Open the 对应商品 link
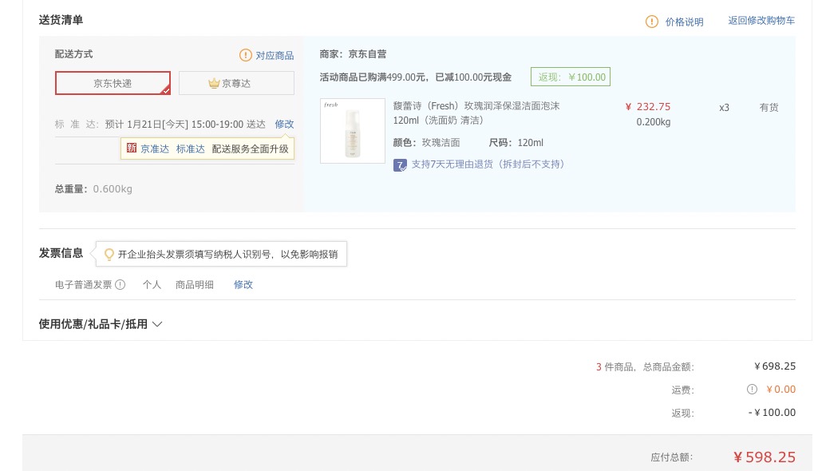This screenshot has height=471, width=814. click(275, 56)
